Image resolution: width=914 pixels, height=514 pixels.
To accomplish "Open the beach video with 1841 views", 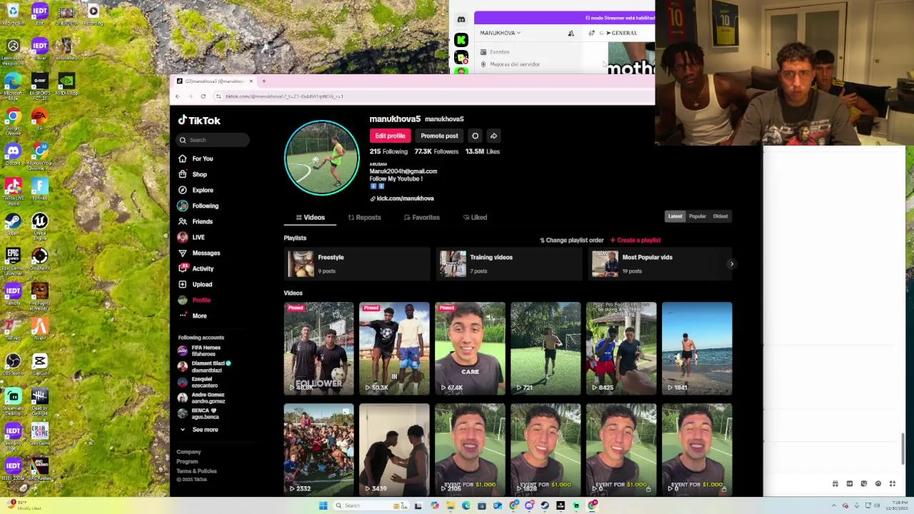I will 697,348.
